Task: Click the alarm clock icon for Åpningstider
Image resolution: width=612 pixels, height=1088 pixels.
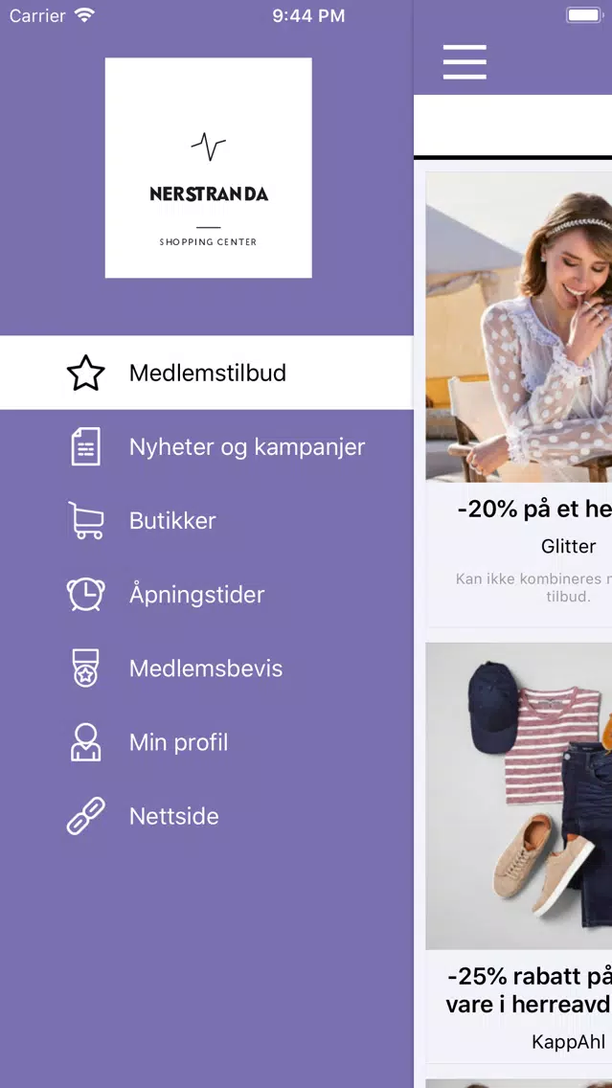Action: click(x=86, y=594)
